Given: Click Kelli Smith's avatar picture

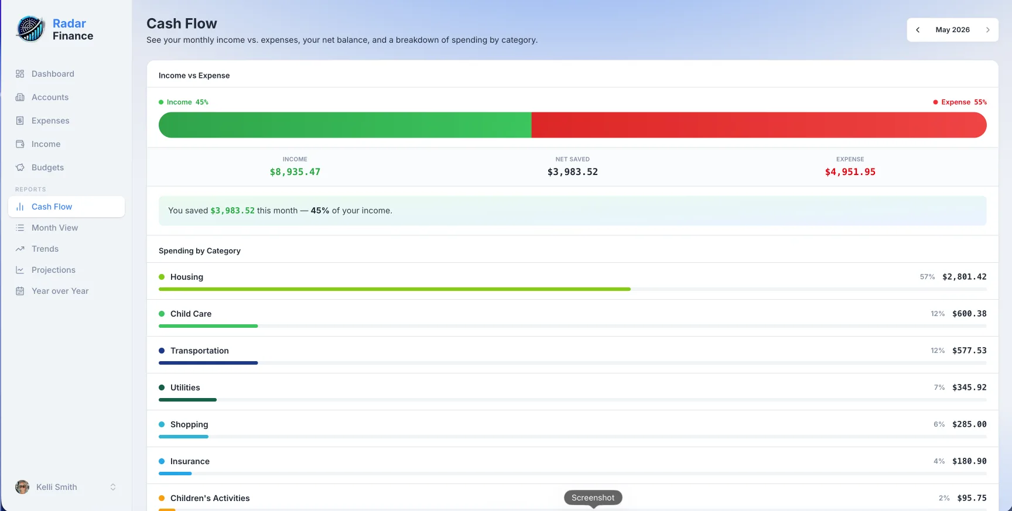Looking at the screenshot, I should [22, 487].
